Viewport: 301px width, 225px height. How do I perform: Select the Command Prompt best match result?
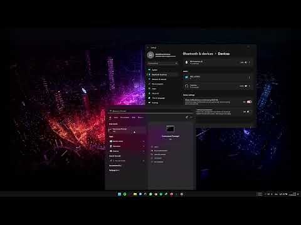127,130
